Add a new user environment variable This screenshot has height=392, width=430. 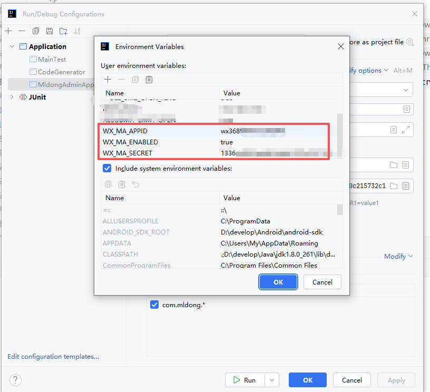(108, 80)
